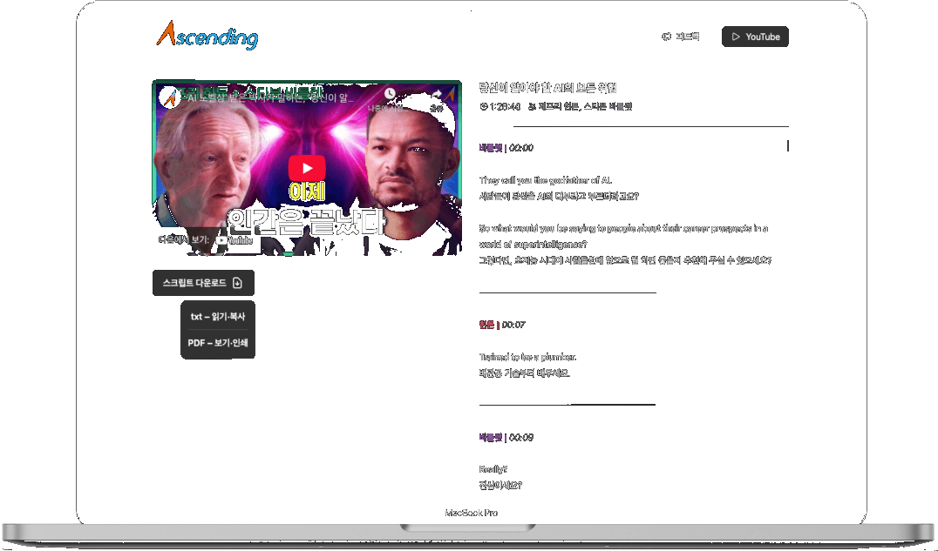Open video via 'YouTube' logo on player
The width and height of the screenshot is (938, 551).
pyautogui.click(x=234, y=240)
